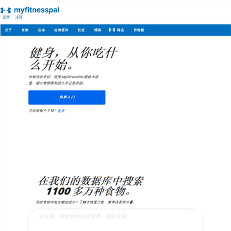Click the Under Armour icon in nav bar

(x=112, y=30)
